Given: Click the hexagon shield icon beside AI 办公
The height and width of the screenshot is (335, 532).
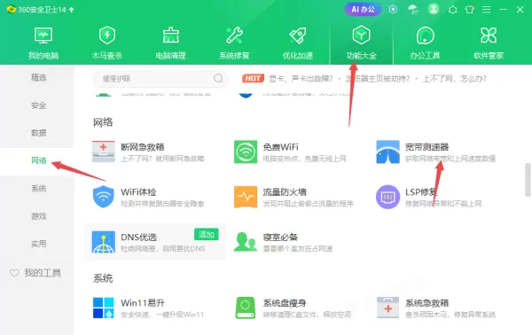Looking at the screenshot, I should click(393, 9).
